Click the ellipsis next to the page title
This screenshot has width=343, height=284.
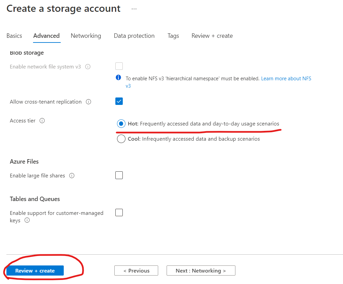point(134,8)
